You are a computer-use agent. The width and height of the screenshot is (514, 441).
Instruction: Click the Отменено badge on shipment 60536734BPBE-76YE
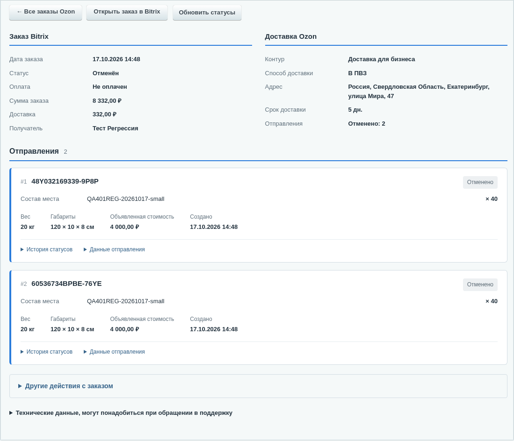[x=480, y=285]
